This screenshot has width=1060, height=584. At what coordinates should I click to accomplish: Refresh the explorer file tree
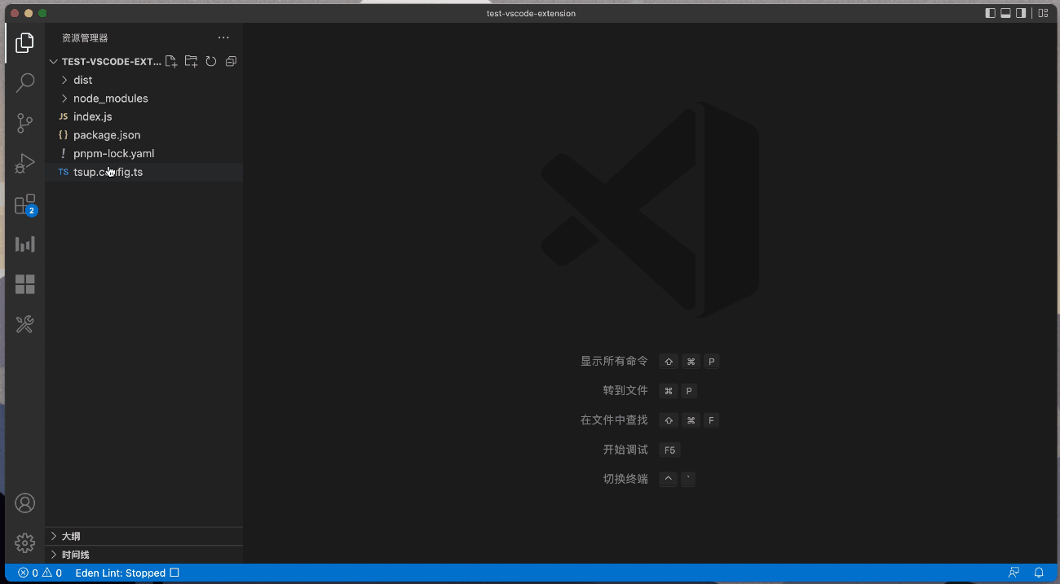coord(211,61)
